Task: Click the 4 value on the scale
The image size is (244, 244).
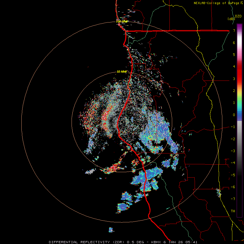Action: click(234, 67)
